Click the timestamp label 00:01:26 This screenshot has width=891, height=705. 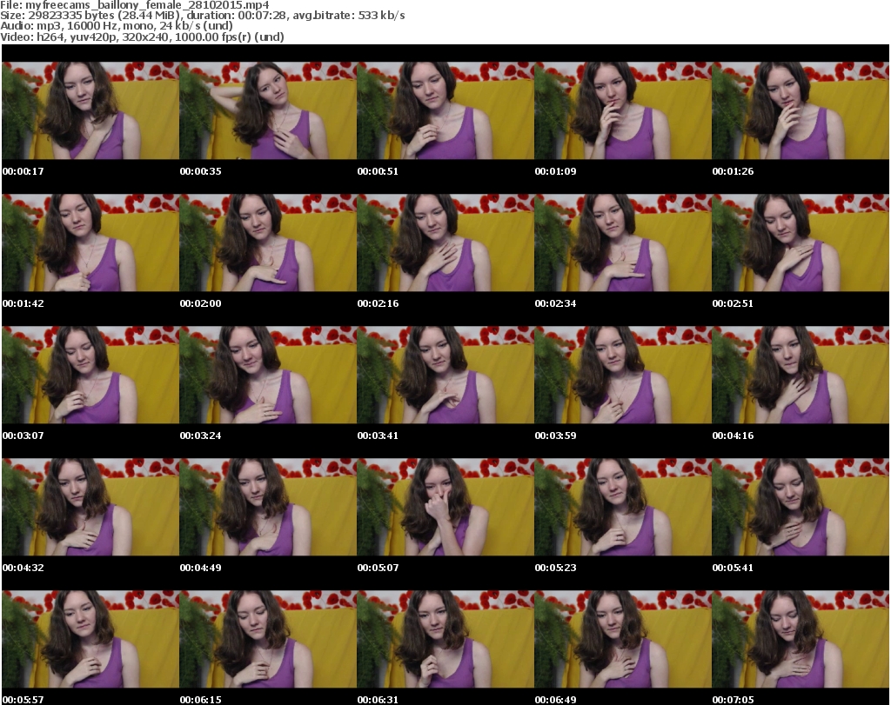pyautogui.click(x=733, y=171)
